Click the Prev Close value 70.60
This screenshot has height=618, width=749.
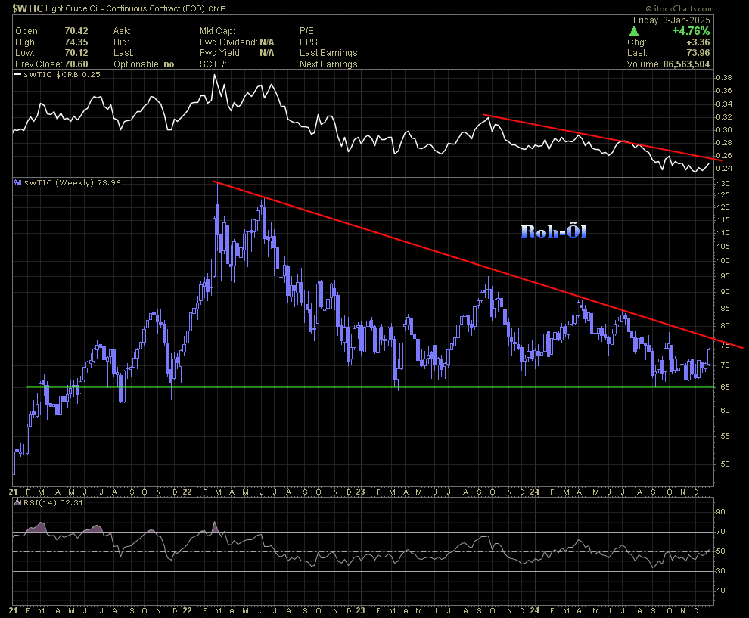pyautogui.click(x=76, y=64)
